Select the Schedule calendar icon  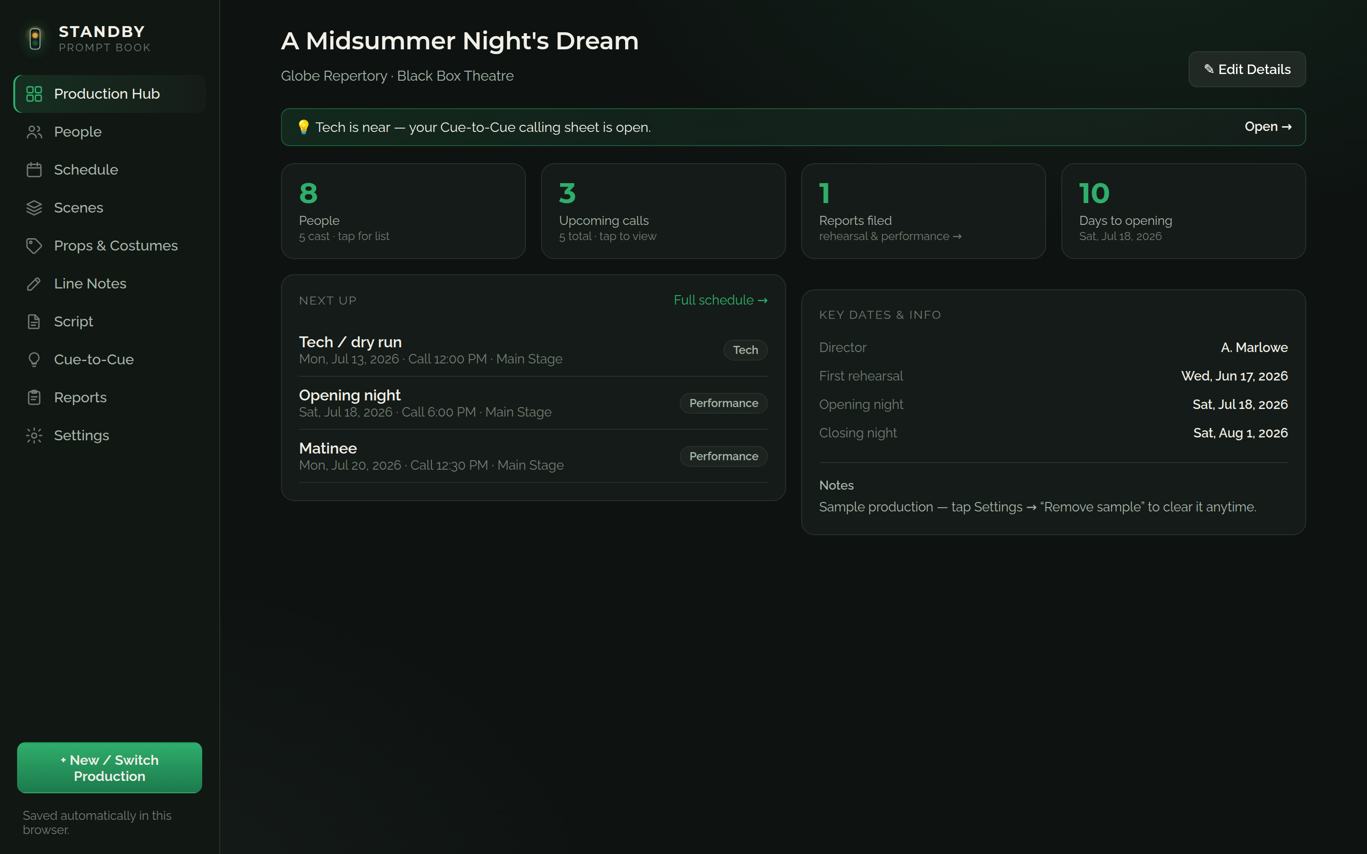pos(35,169)
